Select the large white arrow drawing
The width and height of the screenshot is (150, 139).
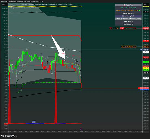(58, 47)
